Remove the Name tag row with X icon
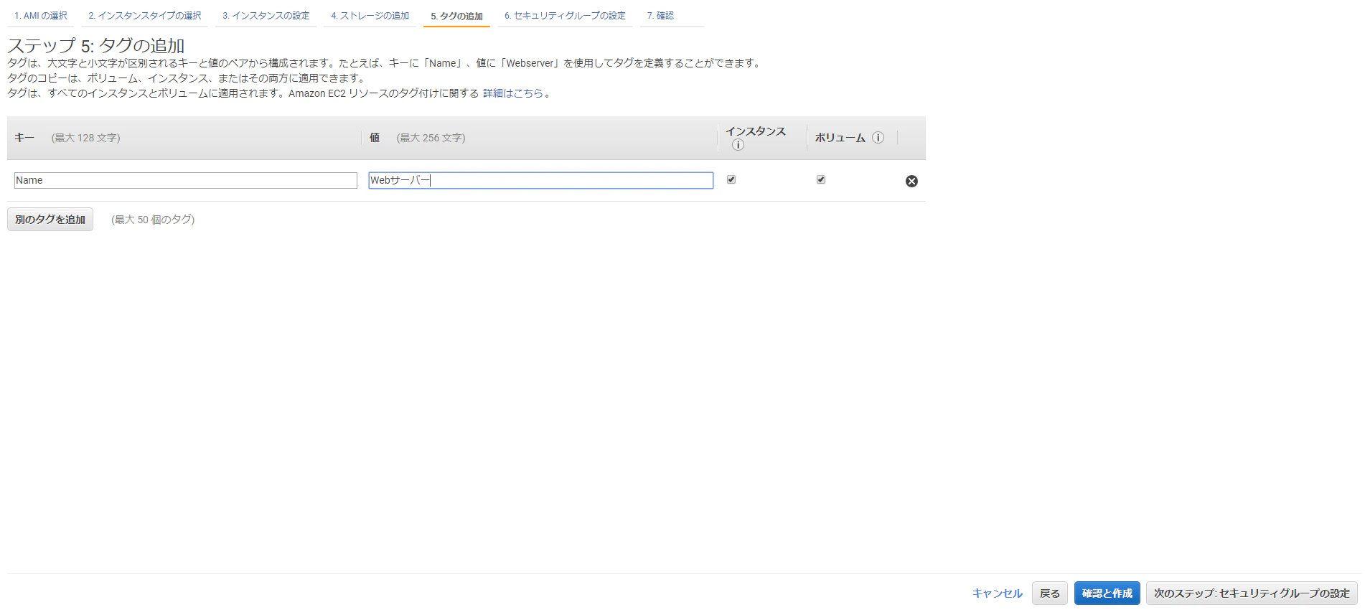Viewport: 1365px width, 615px height. (x=911, y=181)
